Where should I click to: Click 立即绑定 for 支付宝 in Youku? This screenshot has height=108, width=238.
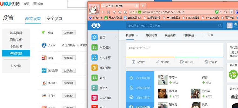point(69,96)
